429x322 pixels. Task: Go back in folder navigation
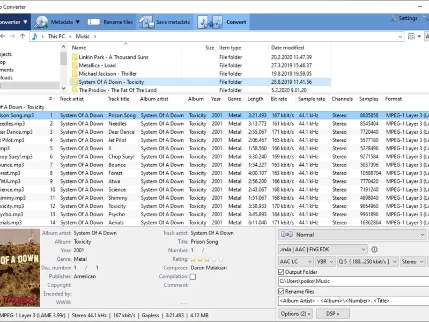point(3,36)
